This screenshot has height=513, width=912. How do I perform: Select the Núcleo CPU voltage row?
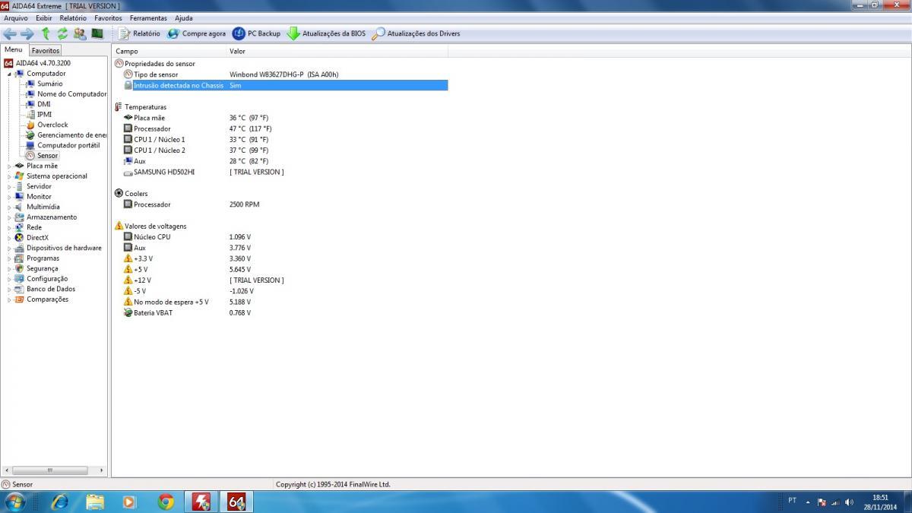(x=280, y=237)
